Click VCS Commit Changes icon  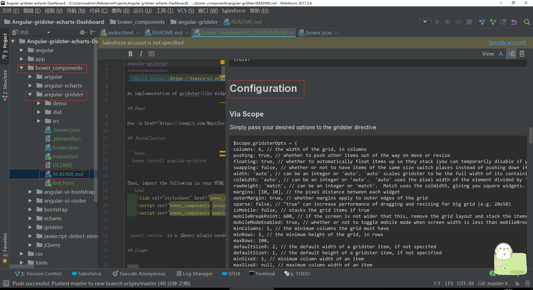coord(493,22)
